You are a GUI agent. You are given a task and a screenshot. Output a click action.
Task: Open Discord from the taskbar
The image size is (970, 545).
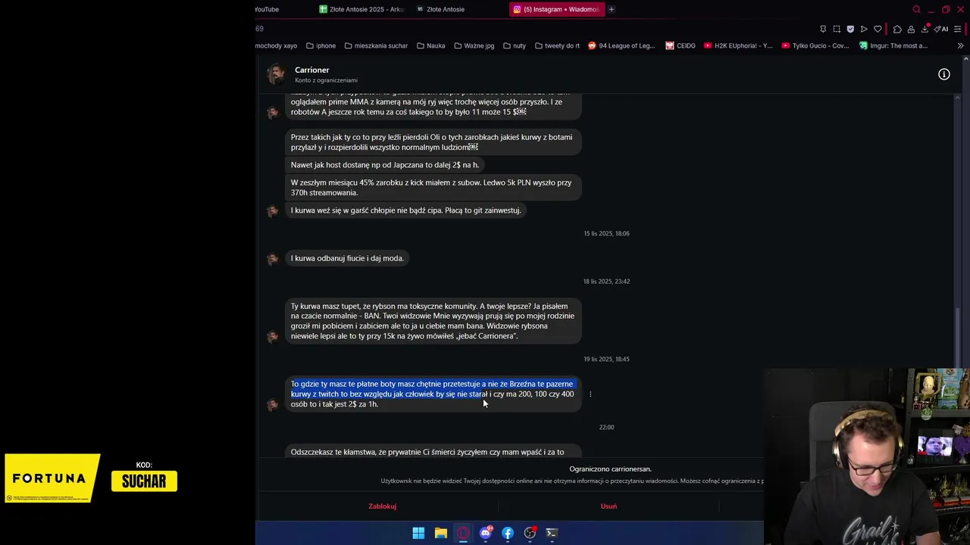486,533
